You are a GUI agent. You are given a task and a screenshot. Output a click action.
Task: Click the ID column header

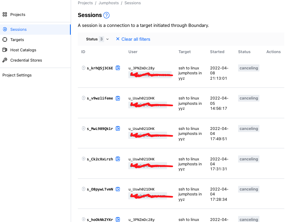click(83, 52)
